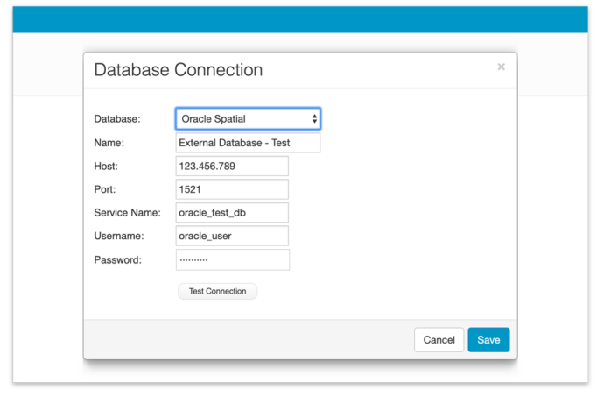604x397 pixels.
Task: Click the Host field showing 123.456.789
Action: pyautogui.click(x=232, y=167)
